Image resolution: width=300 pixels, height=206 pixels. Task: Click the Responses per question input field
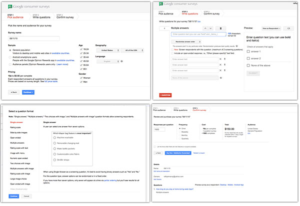pos(159,130)
